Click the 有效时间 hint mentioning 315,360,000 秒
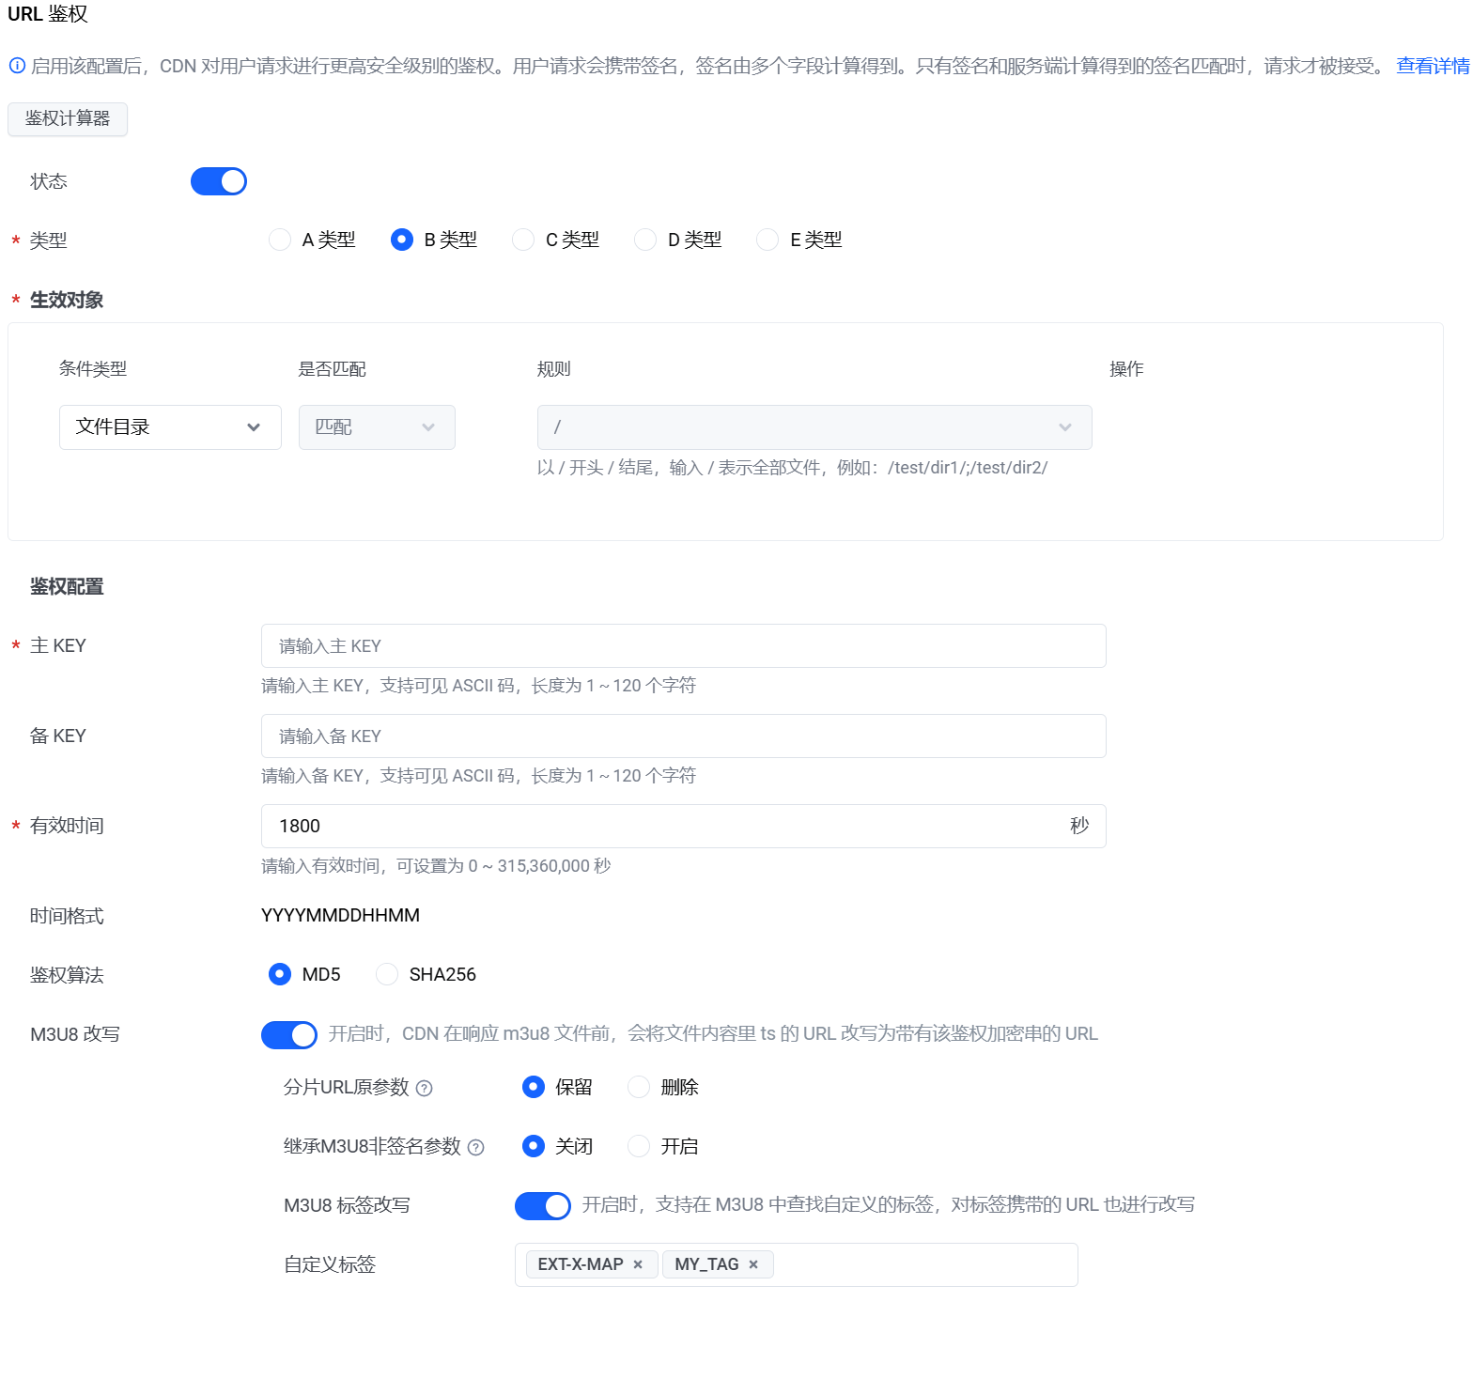 point(436,866)
